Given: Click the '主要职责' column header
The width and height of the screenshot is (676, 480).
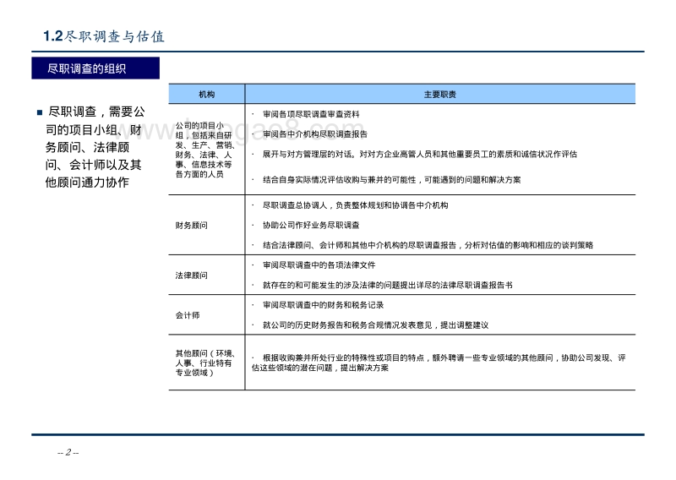Looking at the screenshot, I should click(x=440, y=94).
